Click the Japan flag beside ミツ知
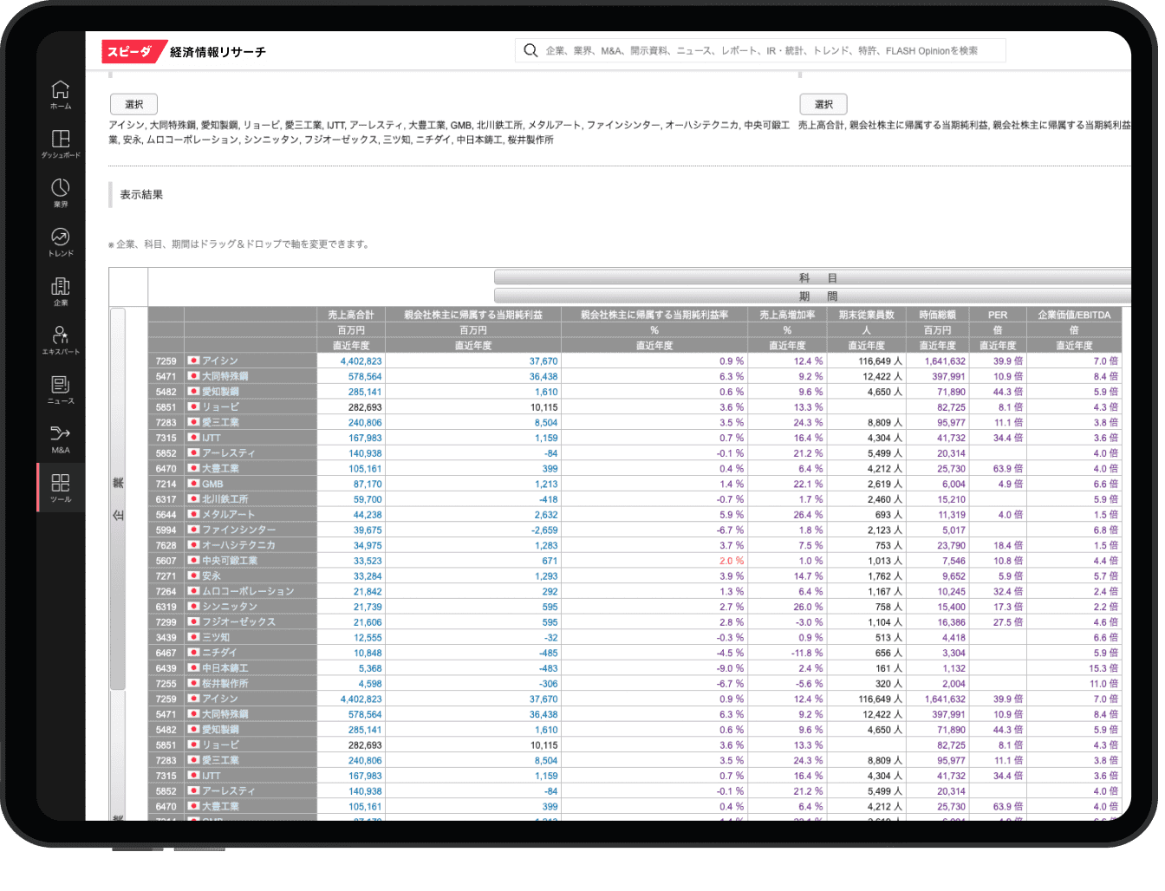This screenshot has height=891, width=1165. pos(194,637)
